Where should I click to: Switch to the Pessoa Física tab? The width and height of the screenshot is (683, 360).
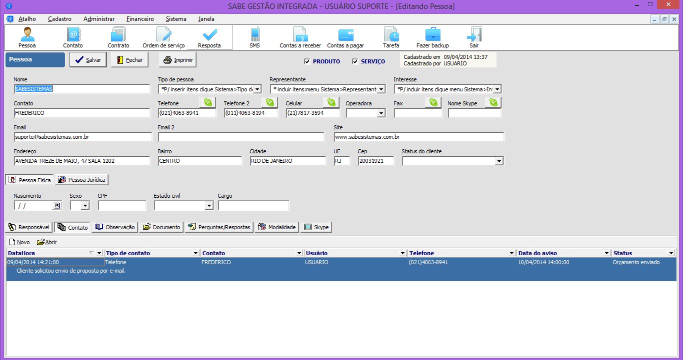click(x=29, y=180)
